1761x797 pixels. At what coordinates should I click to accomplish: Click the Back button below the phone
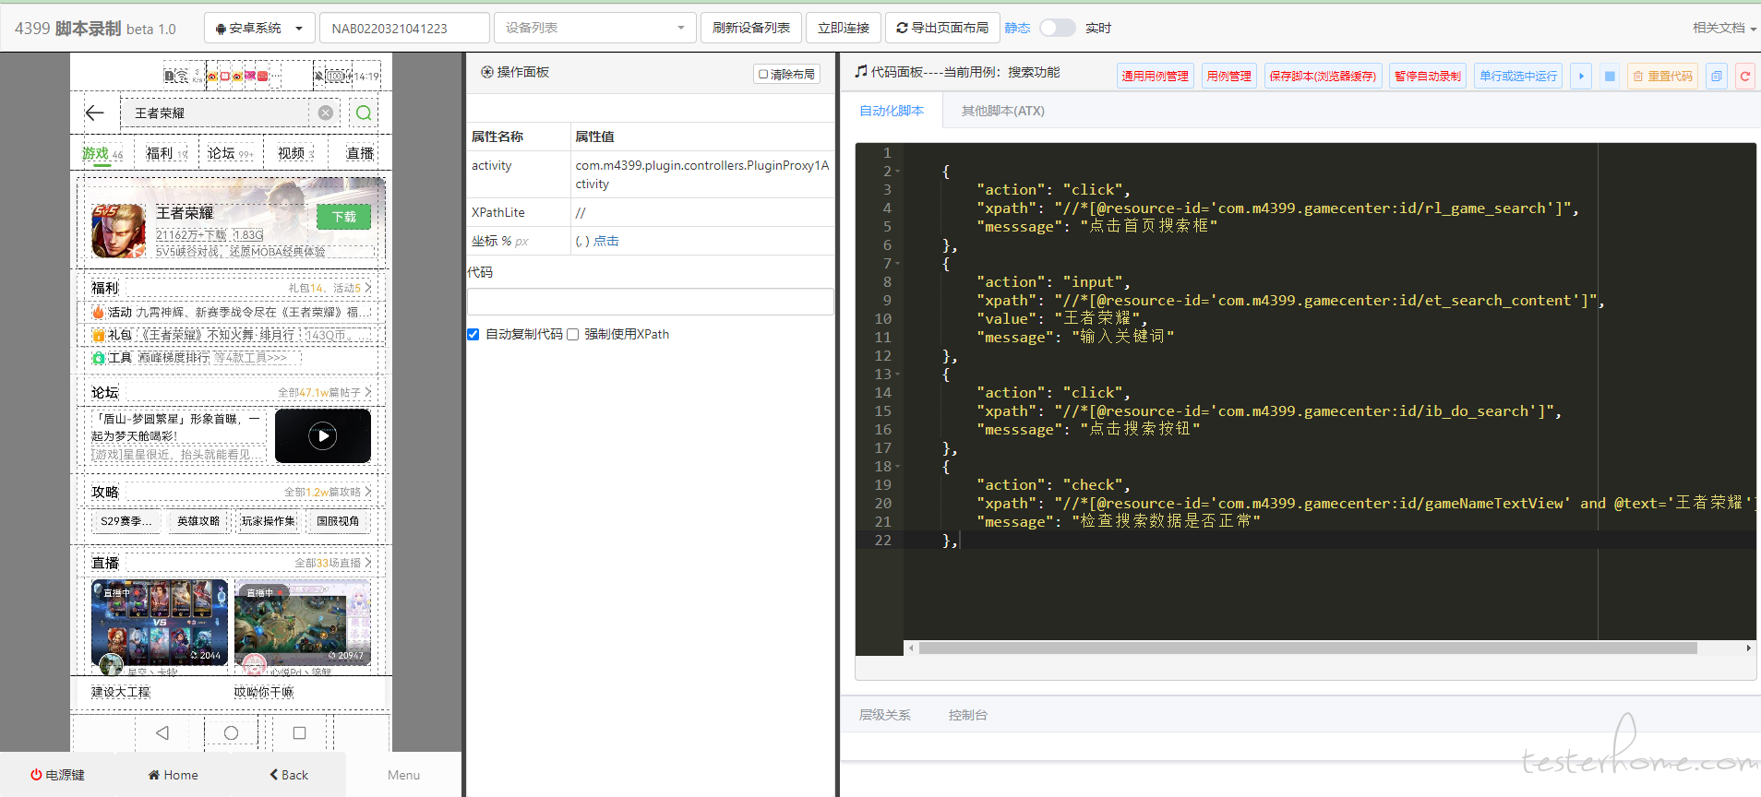point(288,775)
